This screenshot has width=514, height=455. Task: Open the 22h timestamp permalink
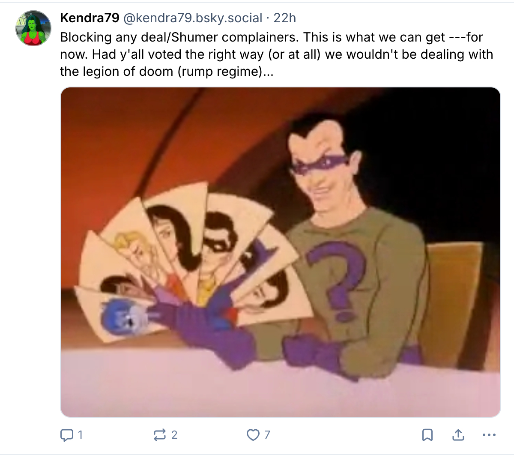point(285,18)
